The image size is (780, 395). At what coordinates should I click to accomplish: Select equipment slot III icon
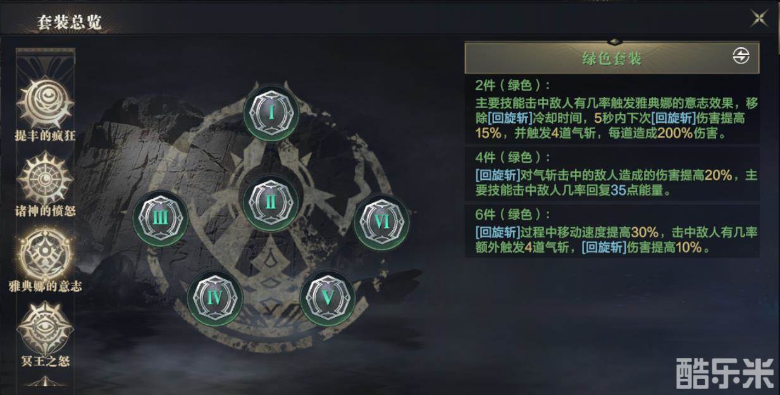tap(161, 218)
